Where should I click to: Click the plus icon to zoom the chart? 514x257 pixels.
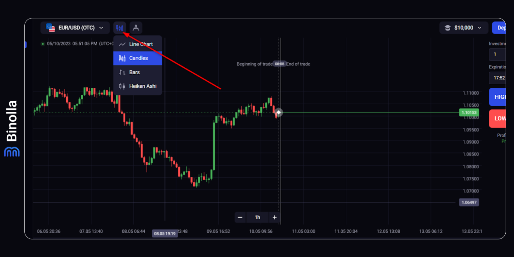point(274,217)
